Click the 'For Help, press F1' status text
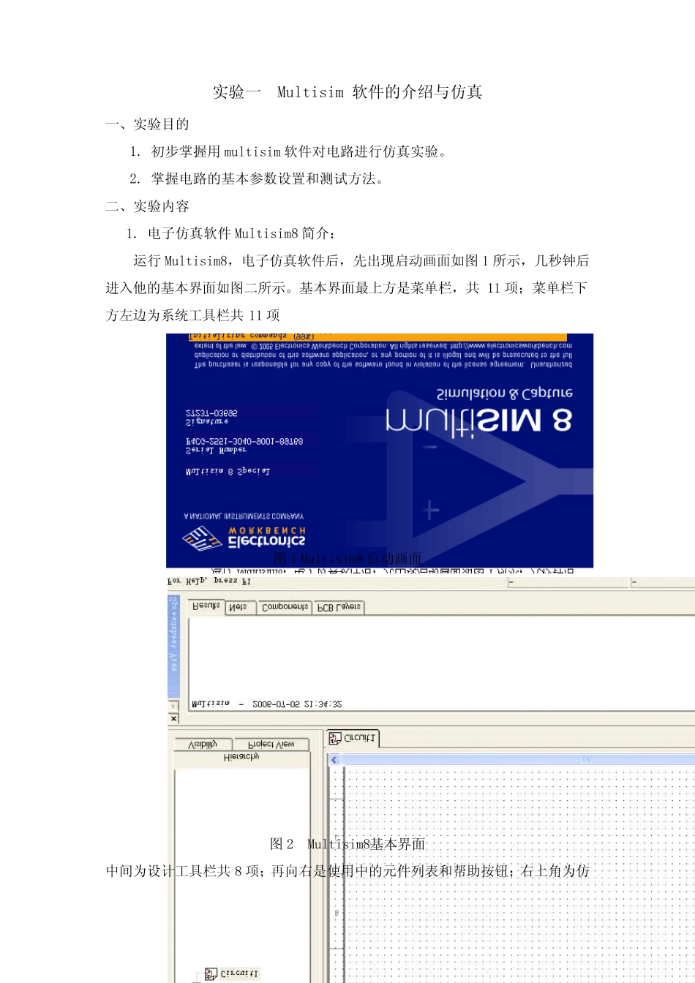This screenshot has width=695, height=983. (210, 581)
